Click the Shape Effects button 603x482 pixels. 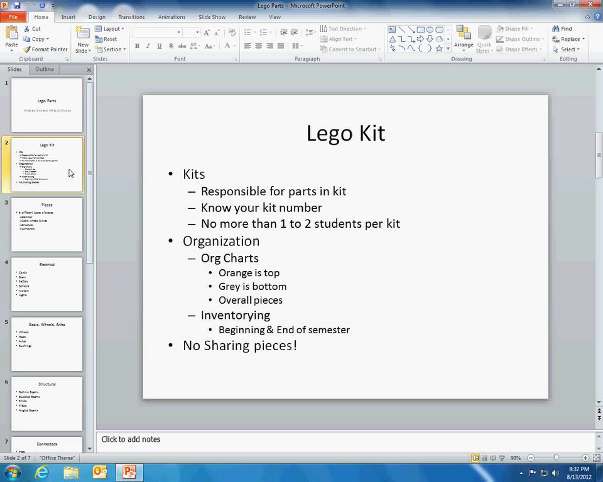coord(519,49)
